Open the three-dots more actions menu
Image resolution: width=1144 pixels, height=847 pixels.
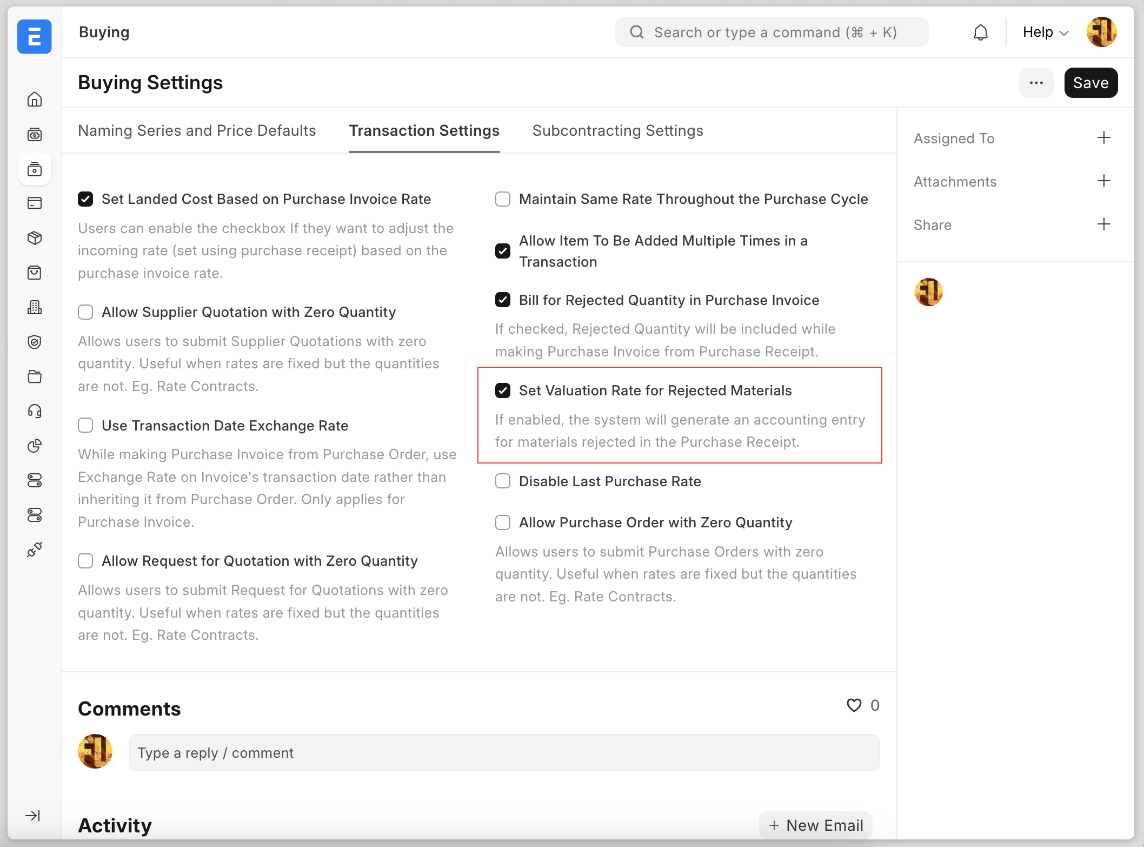pos(1036,83)
